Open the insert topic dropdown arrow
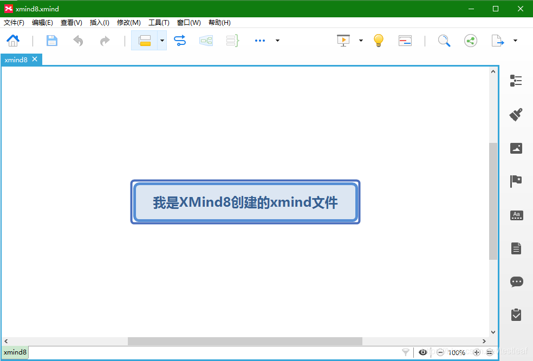The height and width of the screenshot is (361, 533). point(162,41)
